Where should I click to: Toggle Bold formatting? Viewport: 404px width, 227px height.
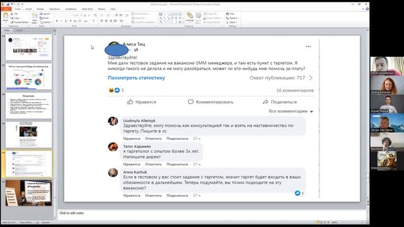tap(57, 21)
